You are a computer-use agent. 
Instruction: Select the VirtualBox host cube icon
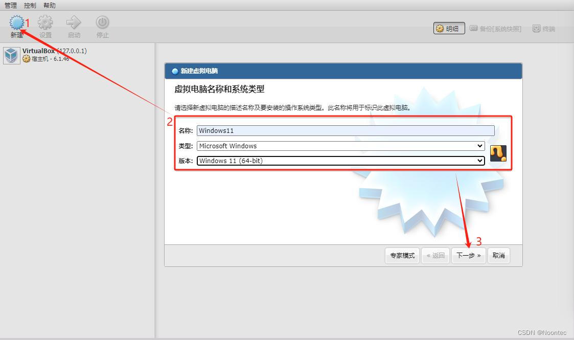click(11, 56)
